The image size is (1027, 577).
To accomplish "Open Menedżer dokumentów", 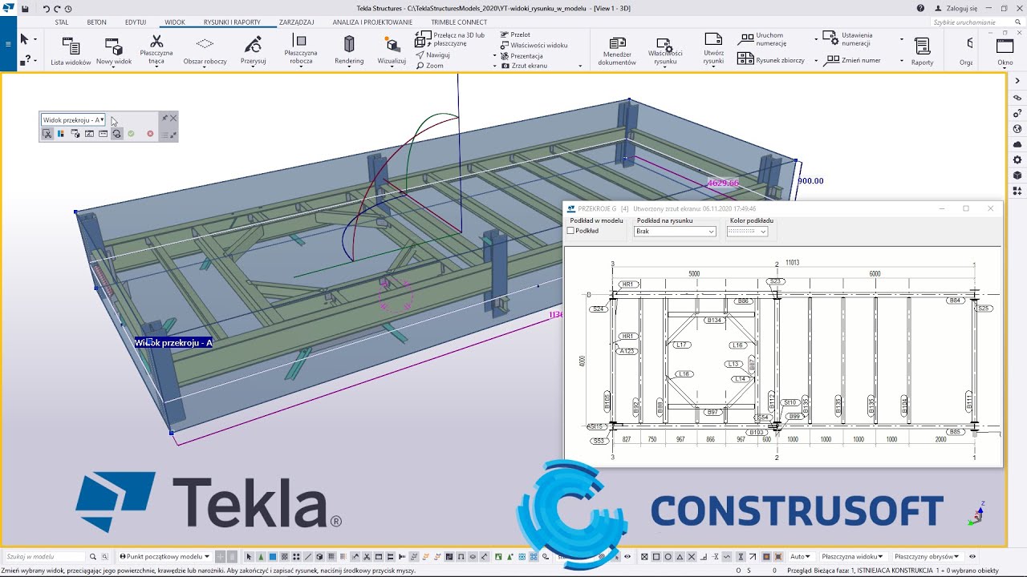I will click(x=617, y=50).
